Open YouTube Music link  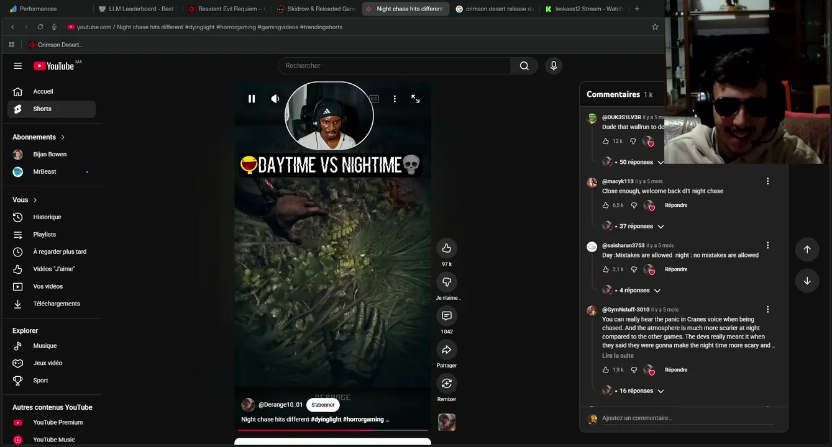point(52,440)
